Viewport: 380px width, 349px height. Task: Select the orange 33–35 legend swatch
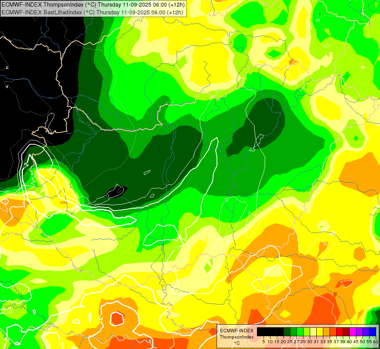click(x=326, y=332)
